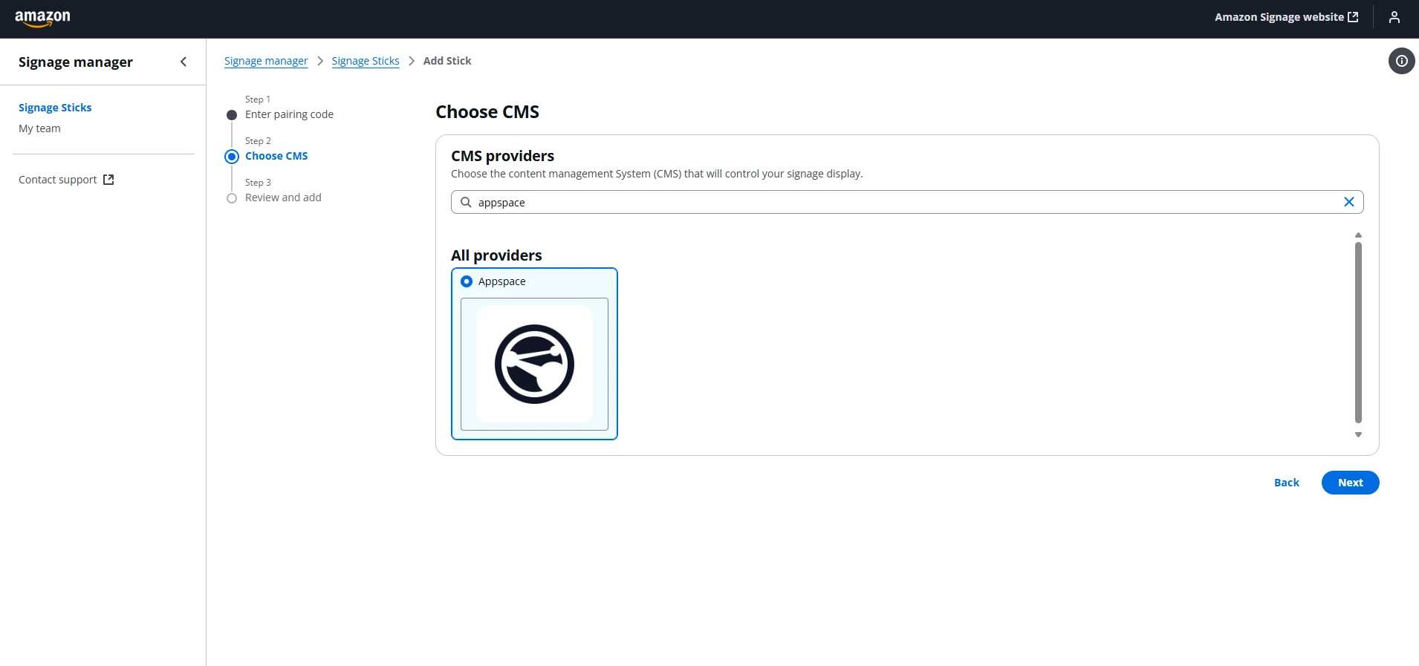The width and height of the screenshot is (1419, 666).
Task: Click the providers list scrollbar
Action: point(1358,333)
